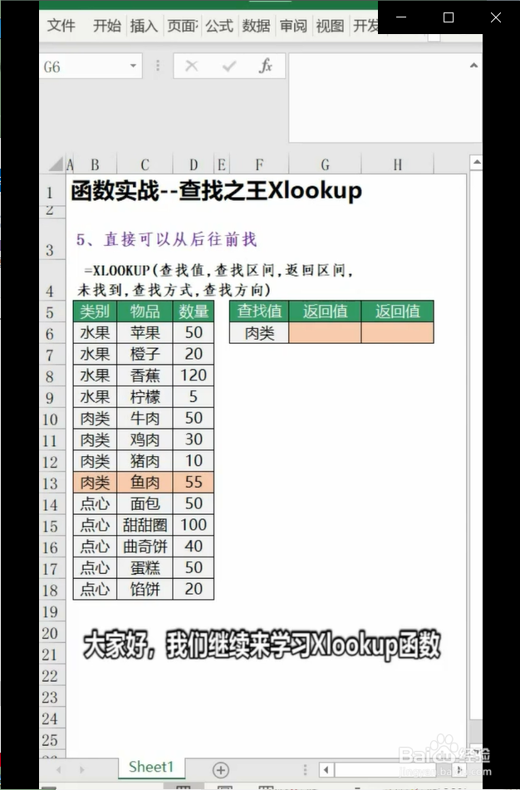Image resolution: width=520 pixels, height=790 pixels.
Task: Click the quantity cell 120
Action: click(x=194, y=375)
